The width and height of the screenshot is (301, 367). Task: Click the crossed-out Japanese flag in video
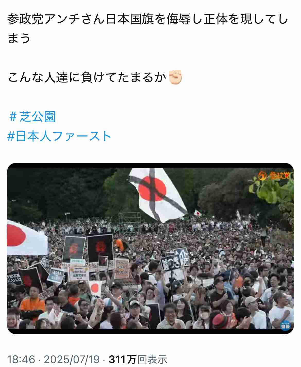158,194
